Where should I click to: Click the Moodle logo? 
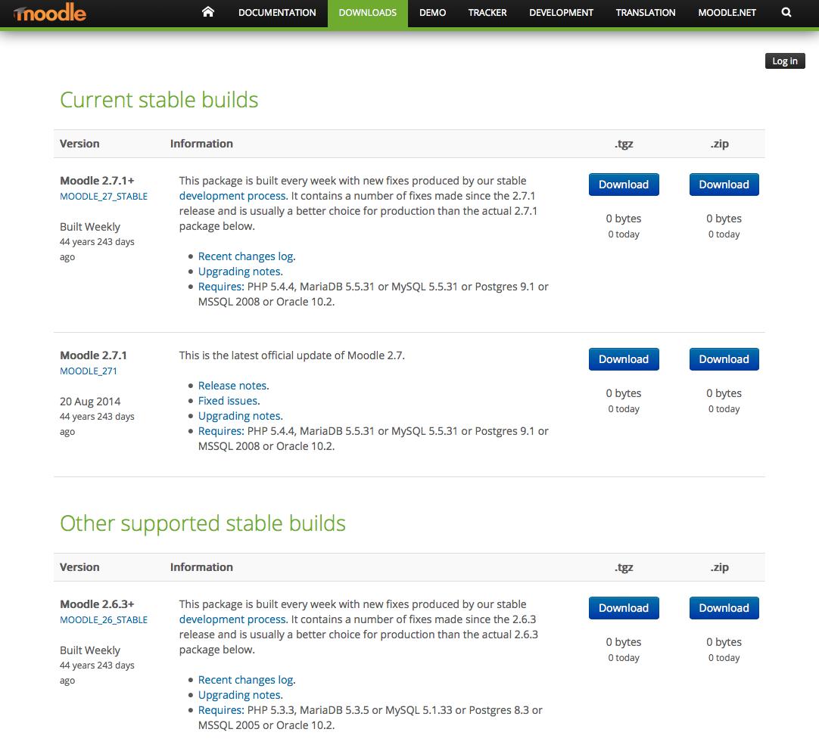coord(50,13)
